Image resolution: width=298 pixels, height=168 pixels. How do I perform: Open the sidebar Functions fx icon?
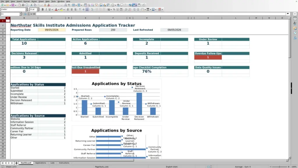(x=295, y=38)
